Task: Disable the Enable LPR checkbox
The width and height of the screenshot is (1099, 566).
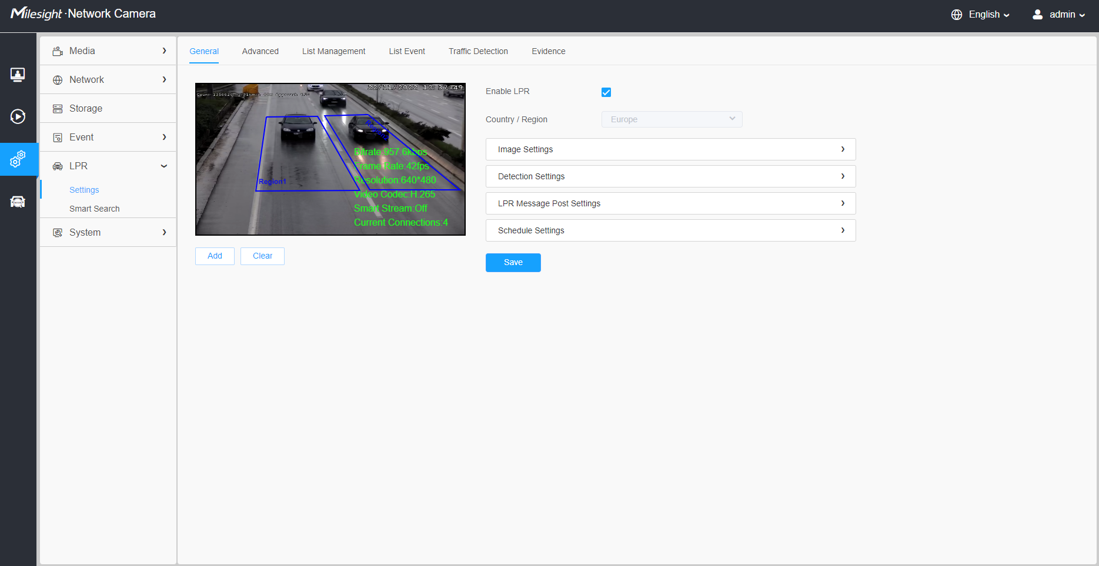Action: click(x=606, y=92)
